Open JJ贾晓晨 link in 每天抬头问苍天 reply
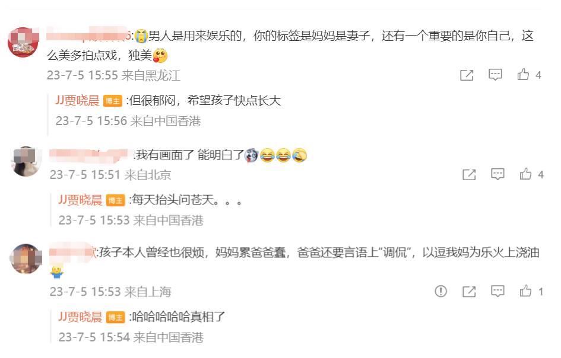The height and width of the screenshot is (358, 561). (x=80, y=200)
